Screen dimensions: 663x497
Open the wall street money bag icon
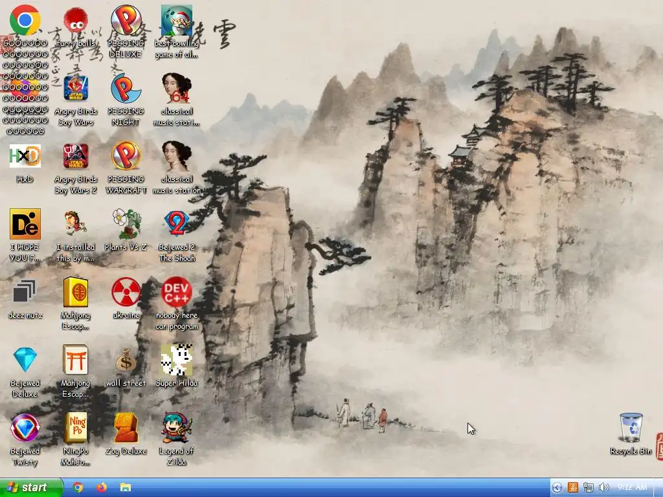coord(126,360)
